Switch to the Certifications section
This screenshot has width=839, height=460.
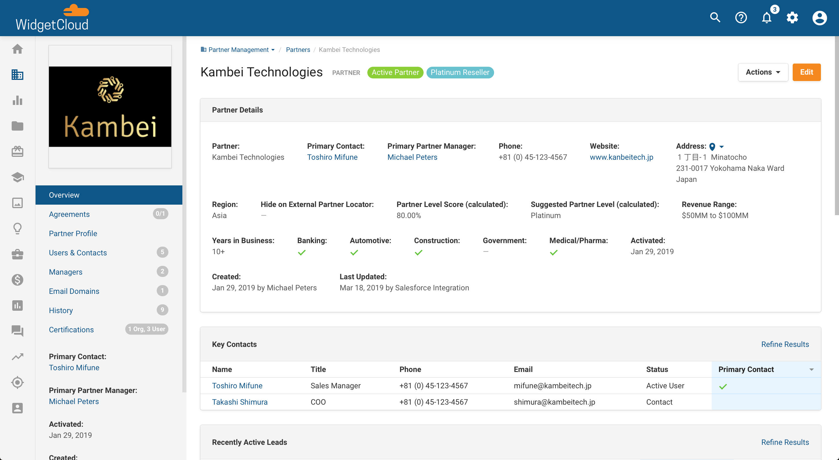(71, 330)
